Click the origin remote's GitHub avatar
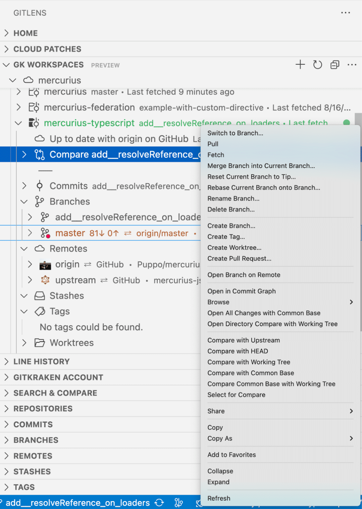The image size is (362, 509). 45,264
